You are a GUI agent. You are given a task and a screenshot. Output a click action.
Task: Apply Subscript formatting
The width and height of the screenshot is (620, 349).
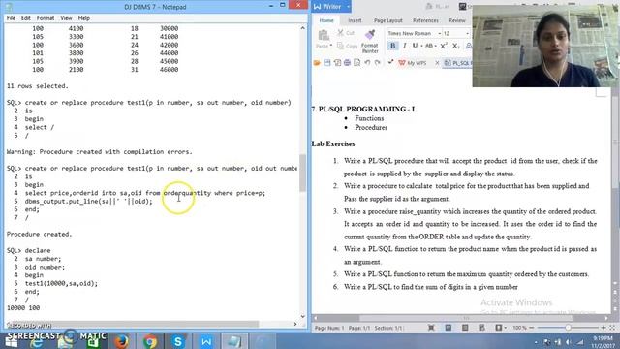[456, 46]
